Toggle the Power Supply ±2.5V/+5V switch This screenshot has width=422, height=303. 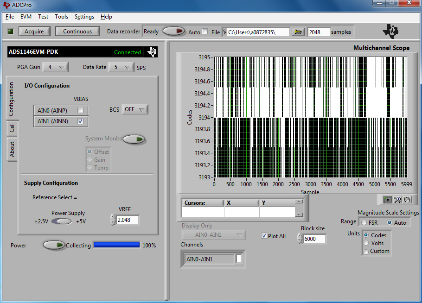(x=62, y=221)
